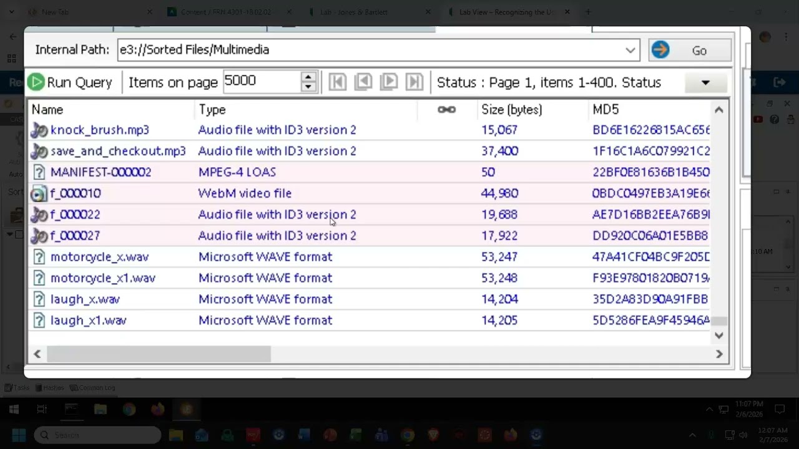
Task: Increase Items on page with the up stepper
Action: tap(308, 77)
